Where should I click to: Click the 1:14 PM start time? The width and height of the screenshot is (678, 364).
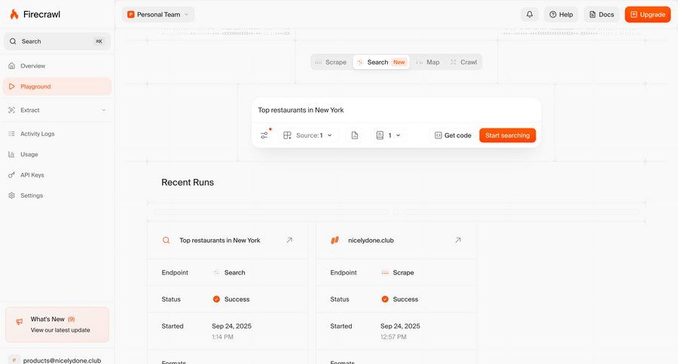coord(222,337)
